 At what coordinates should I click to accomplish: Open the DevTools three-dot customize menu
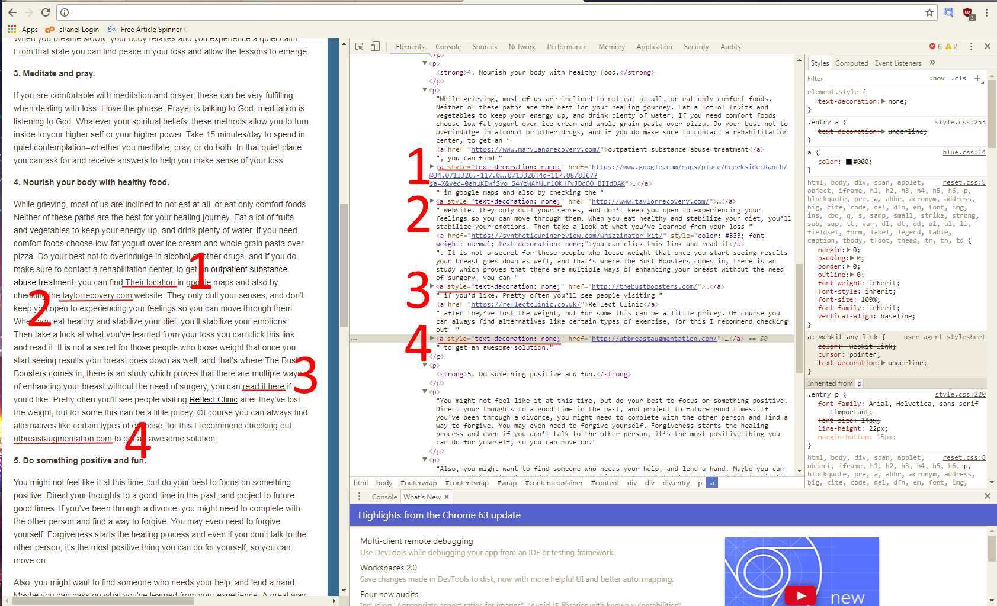tap(971, 46)
